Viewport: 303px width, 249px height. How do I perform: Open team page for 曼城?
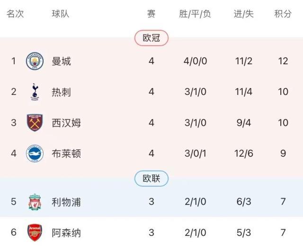click(62, 61)
